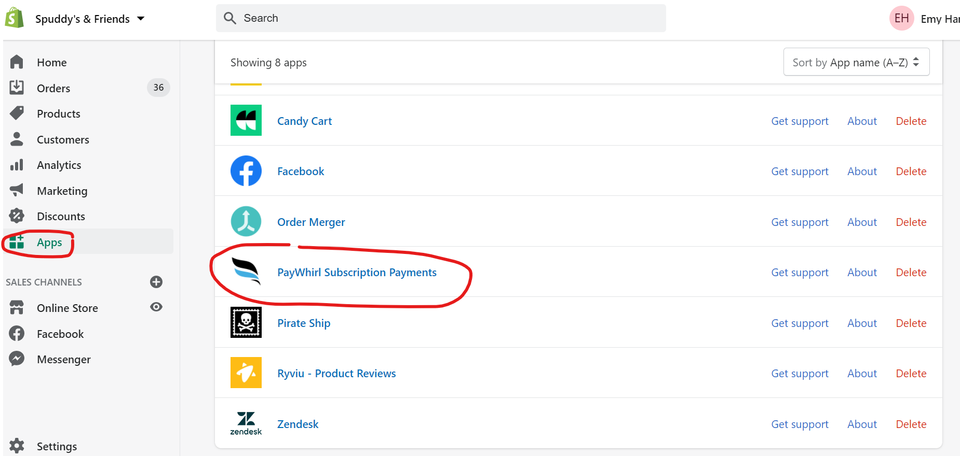Click the Search input field
The height and width of the screenshot is (456, 960).
pyautogui.click(x=441, y=18)
